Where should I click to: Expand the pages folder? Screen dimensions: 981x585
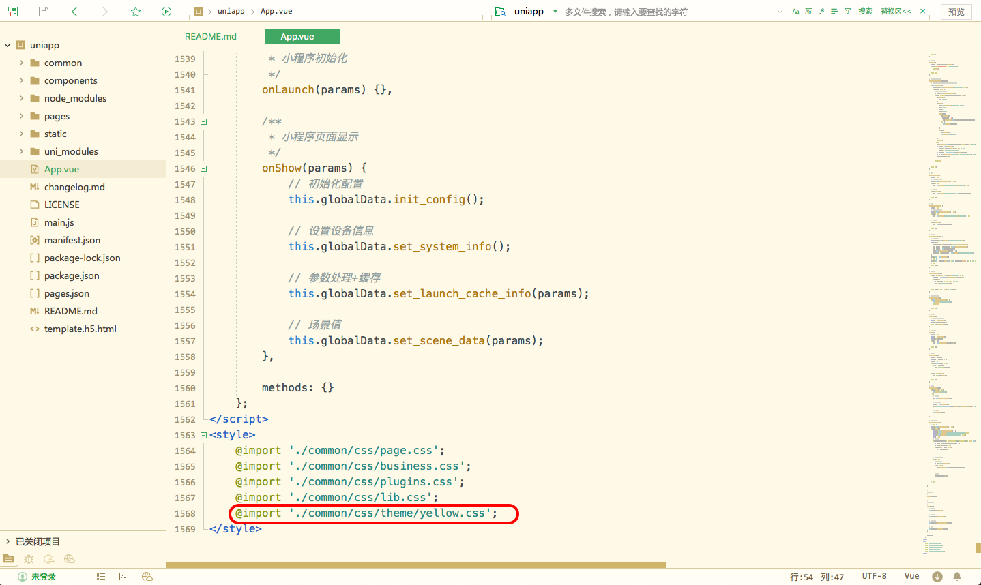tap(21, 116)
